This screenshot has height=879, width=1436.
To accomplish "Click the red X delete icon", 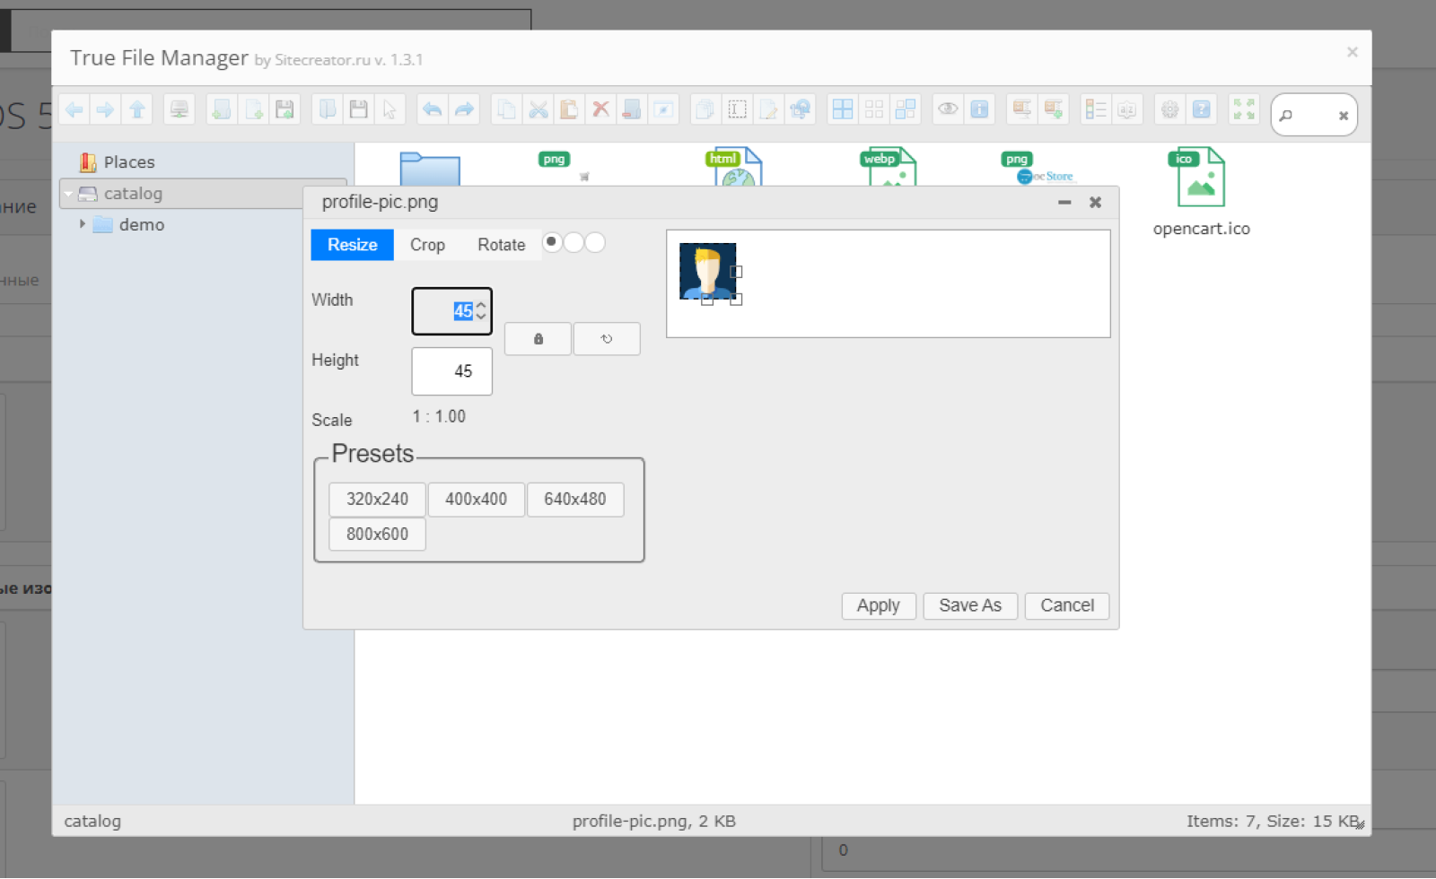I will 600,109.
